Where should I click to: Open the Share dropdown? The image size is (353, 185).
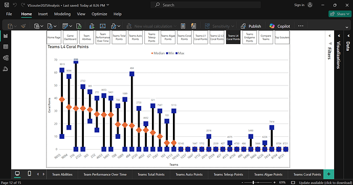340,14
